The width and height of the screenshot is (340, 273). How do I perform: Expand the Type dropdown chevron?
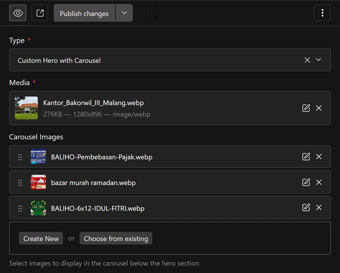pos(318,60)
